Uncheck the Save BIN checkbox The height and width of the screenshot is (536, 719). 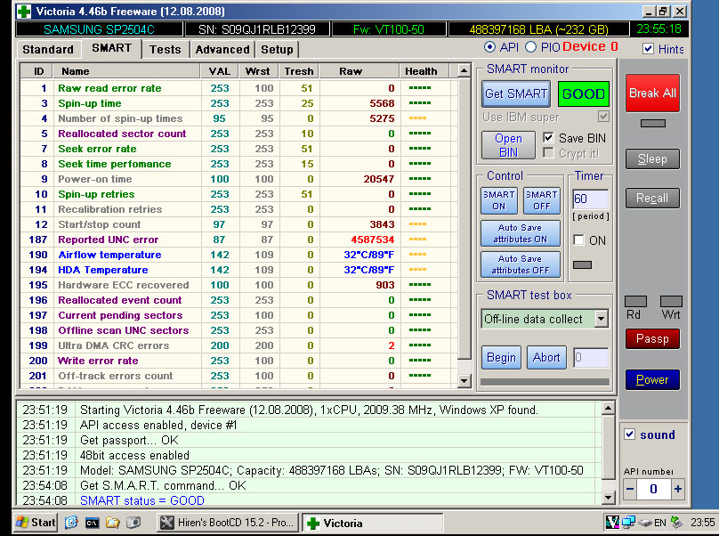pos(548,137)
